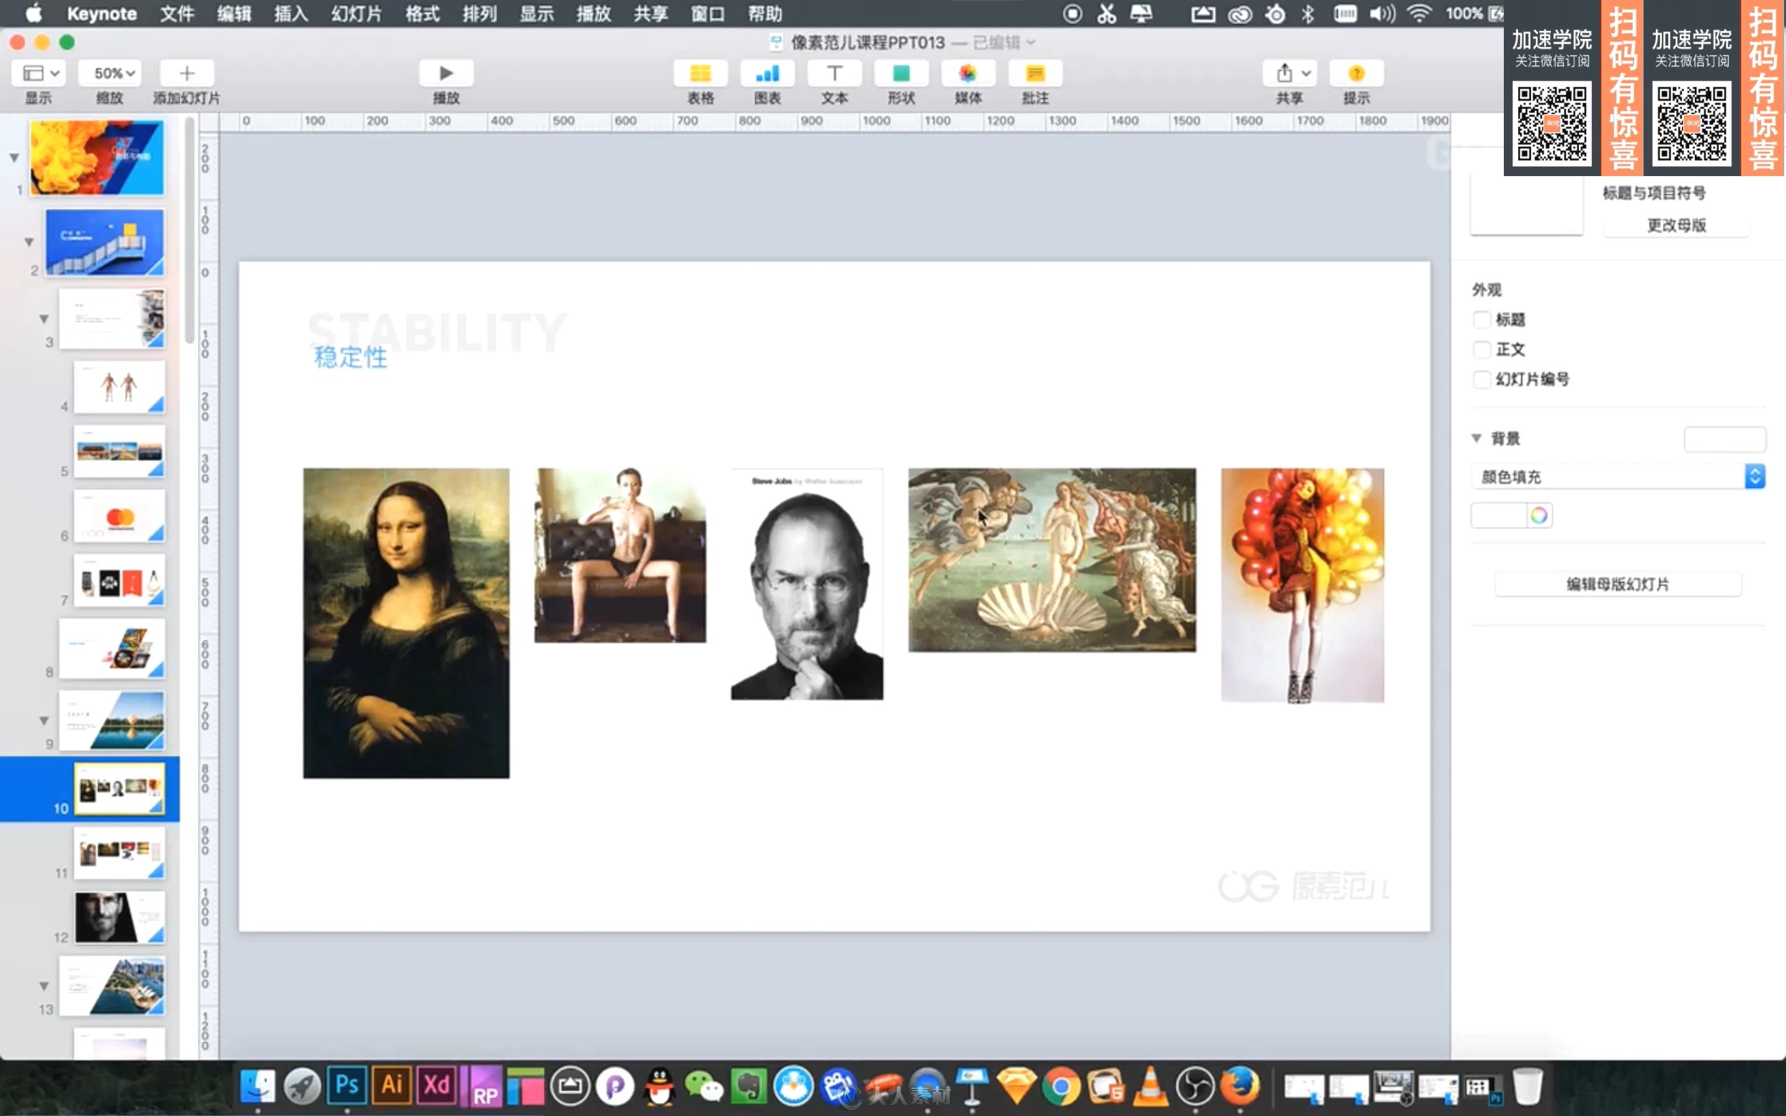Screen dimensions: 1786x1116
Task: Open the 窗口 menu
Action: 707,13
